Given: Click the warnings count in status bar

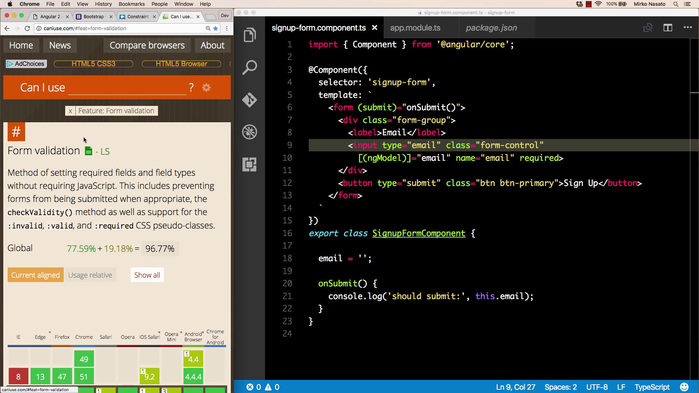Looking at the screenshot, I should tap(272, 387).
